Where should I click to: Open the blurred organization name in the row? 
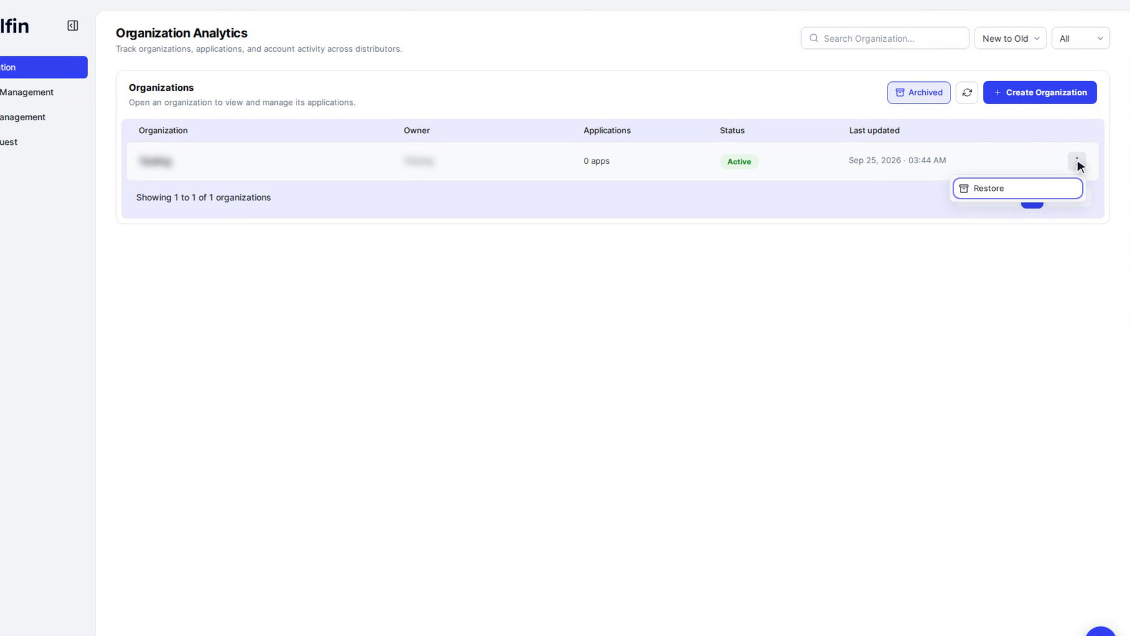tap(156, 161)
